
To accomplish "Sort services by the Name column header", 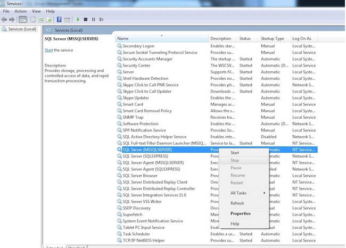I will tap(123, 38).
